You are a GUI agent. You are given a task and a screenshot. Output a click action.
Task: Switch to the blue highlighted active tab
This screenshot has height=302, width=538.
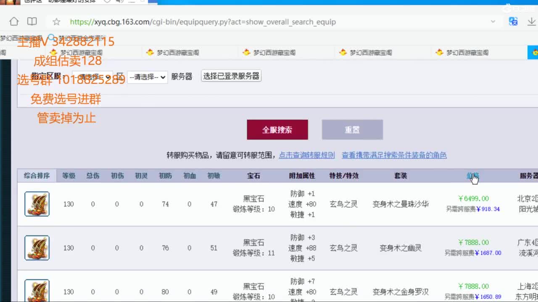[x=533, y=52]
